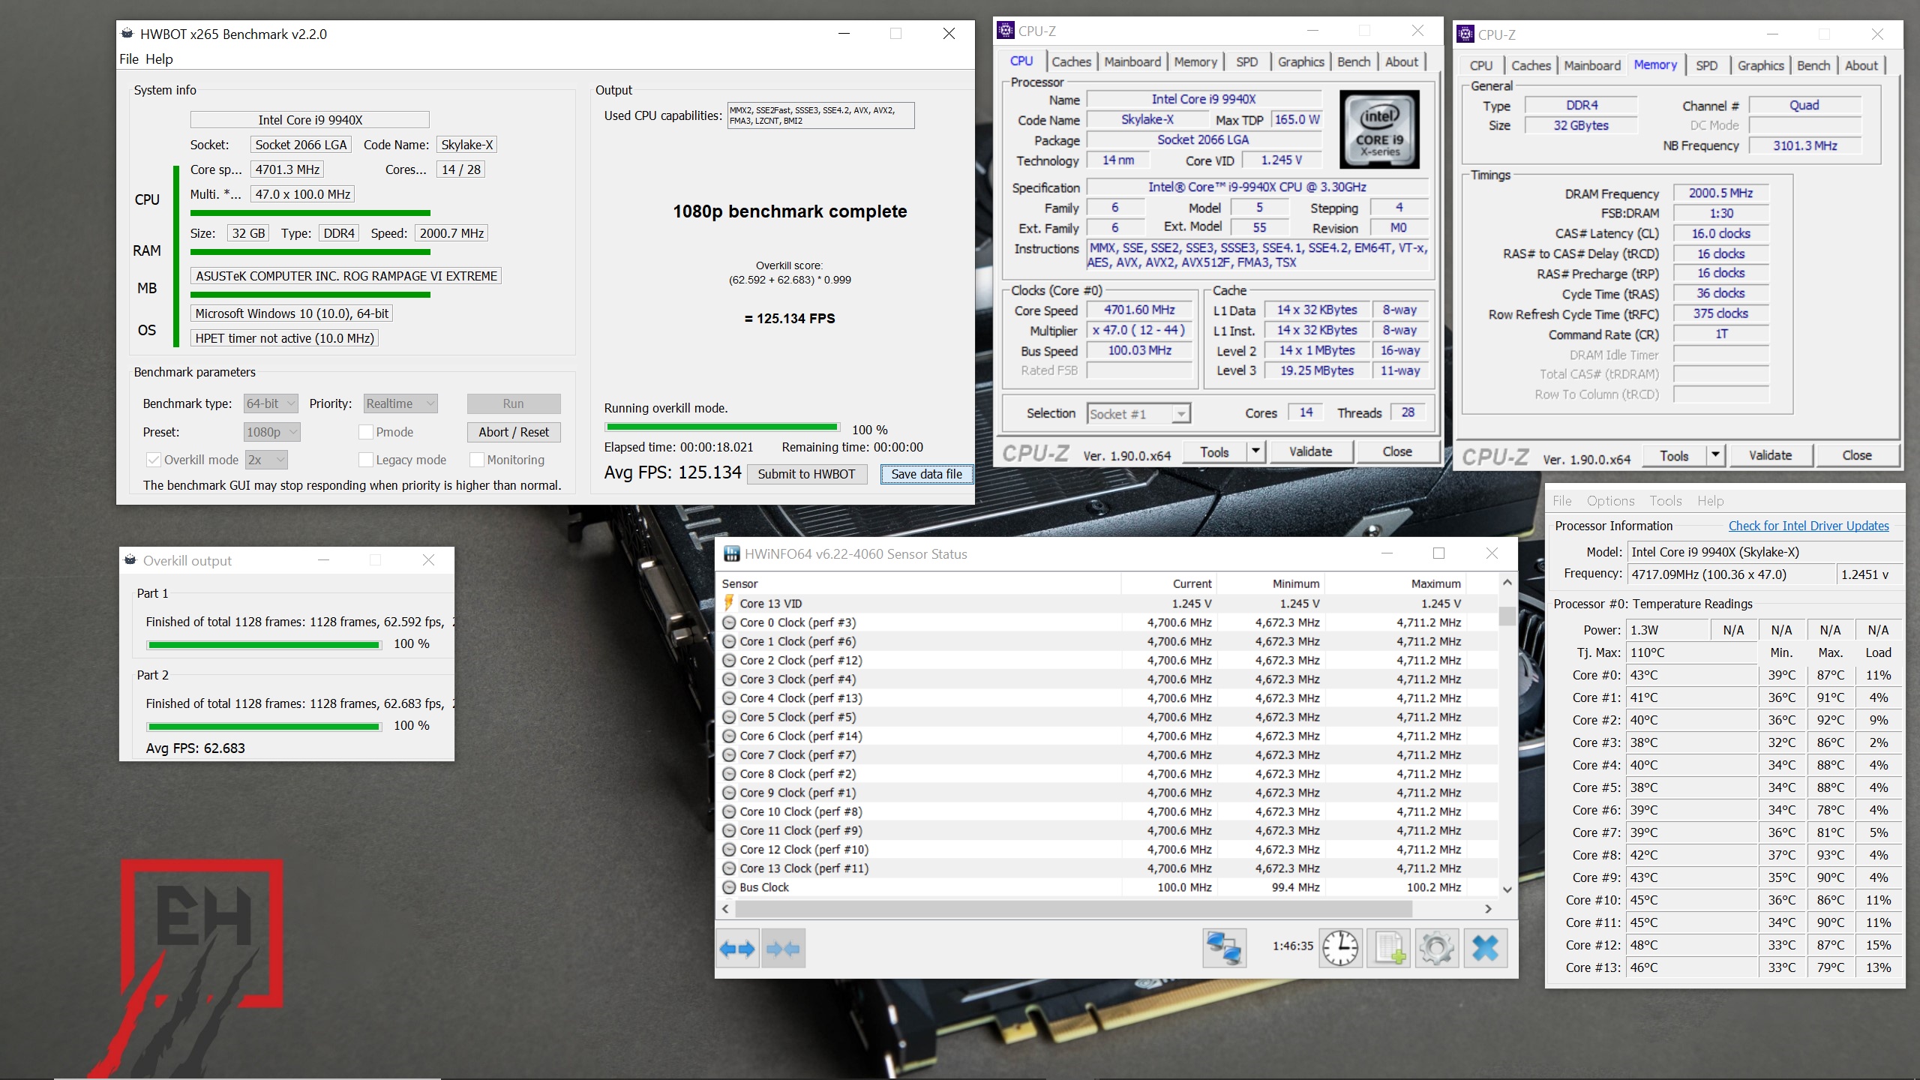Click the overkill mode progress bar
Viewport: 1920px width, 1080px height.
pos(722,427)
